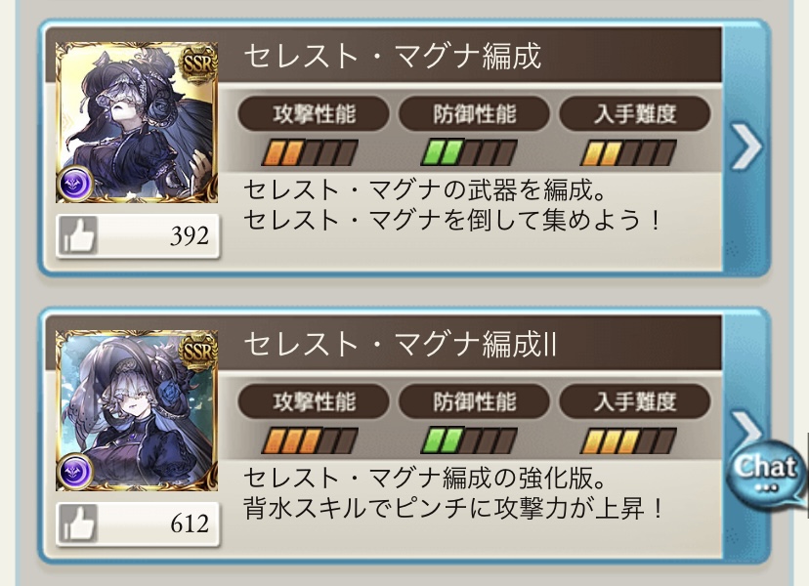809x586 pixels.
Task: Click 入手難度 label in second card
Action: (635, 401)
